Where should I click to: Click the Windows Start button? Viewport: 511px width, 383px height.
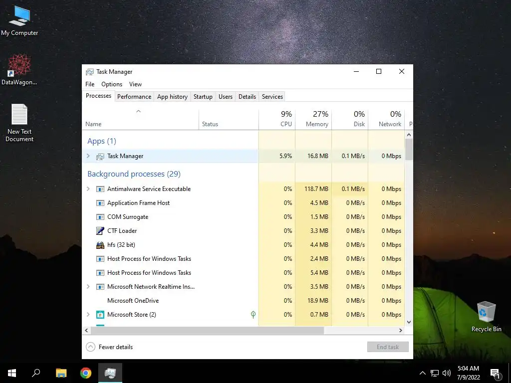pyautogui.click(x=12, y=373)
